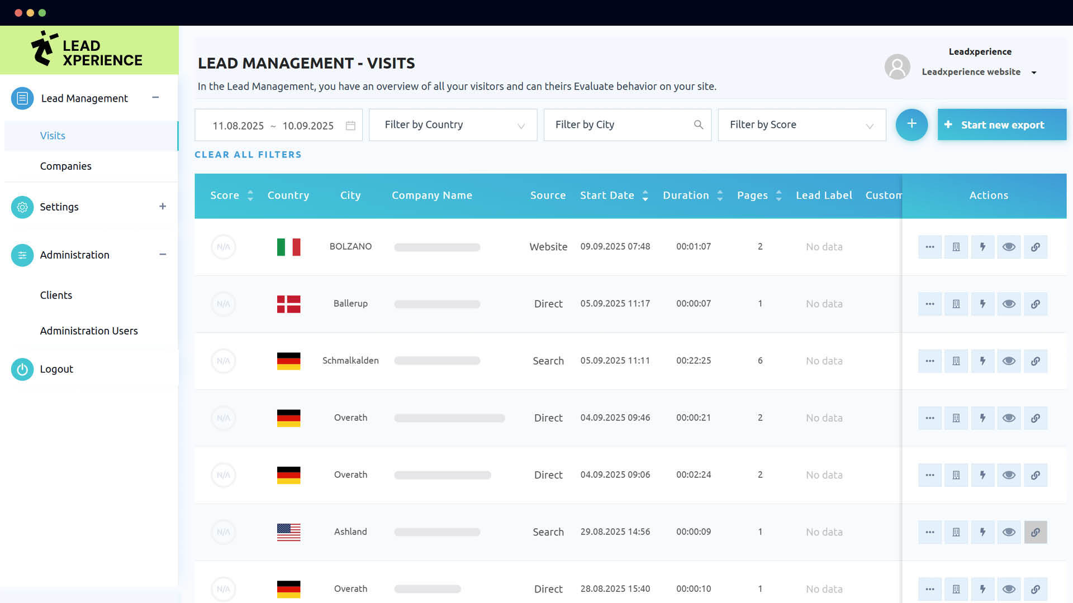Image resolution: width=1073 pixels, height=603 pixels.
Task: Open the three-dots menu in Ashland row
Action: point(930,532)
